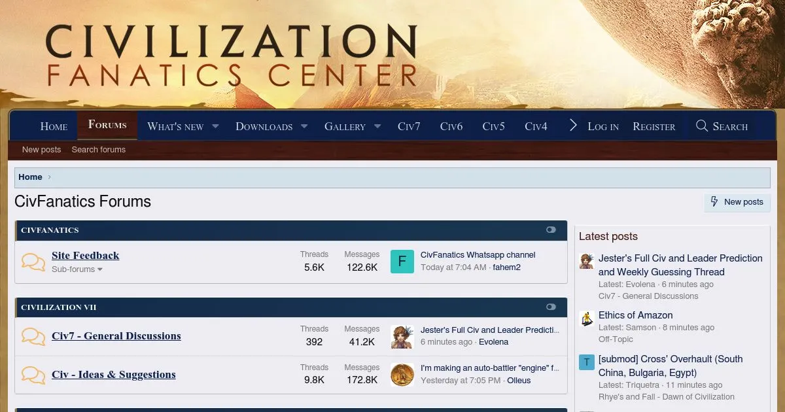Viewport: 785px width, 412px height.
Task: Open Search forums in sub-navigation
Action: (x=98, y=150)
